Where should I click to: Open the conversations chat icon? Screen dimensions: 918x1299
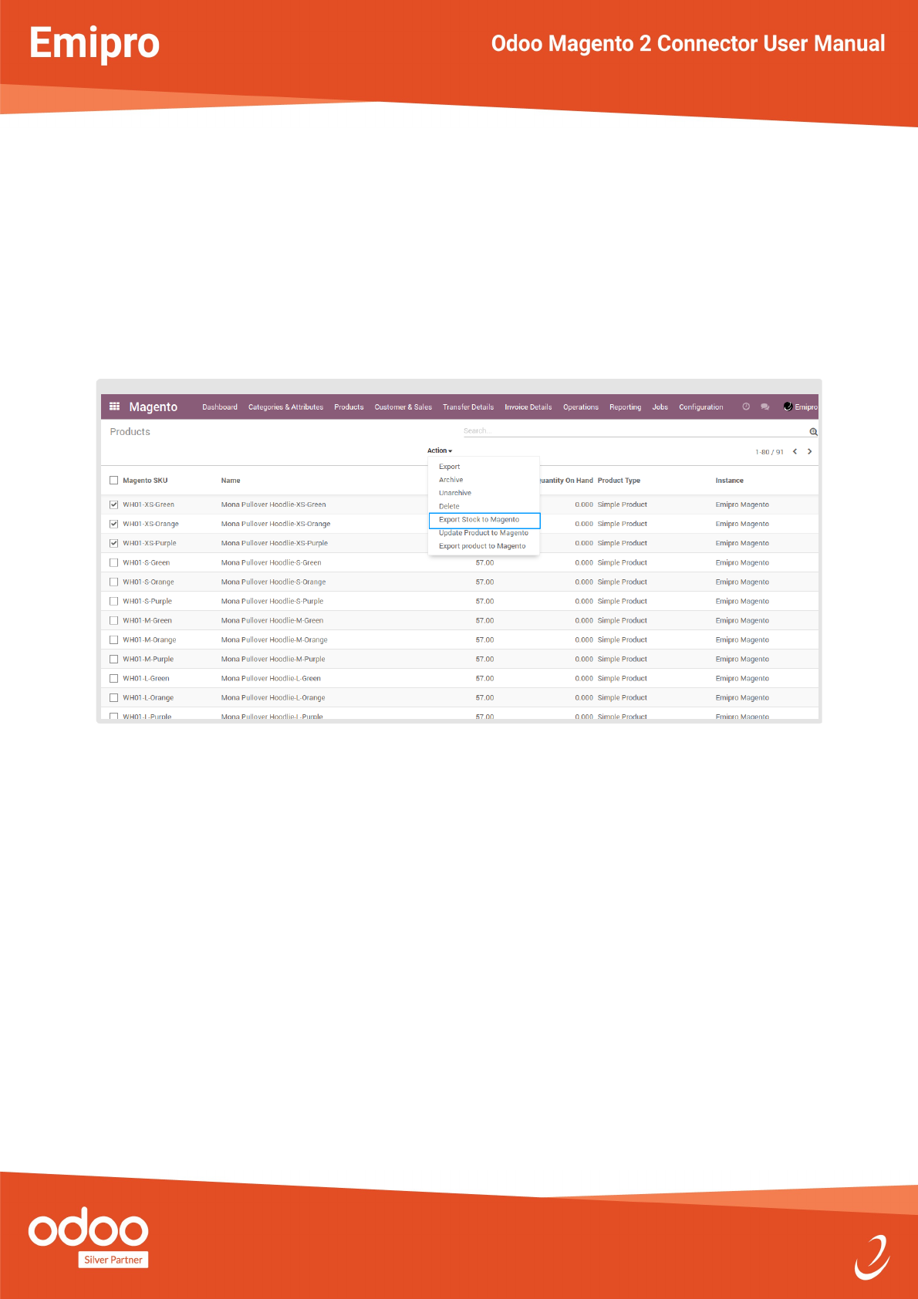coord(764,407)
